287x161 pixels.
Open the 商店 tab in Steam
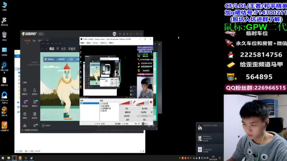tap(52, 49)
